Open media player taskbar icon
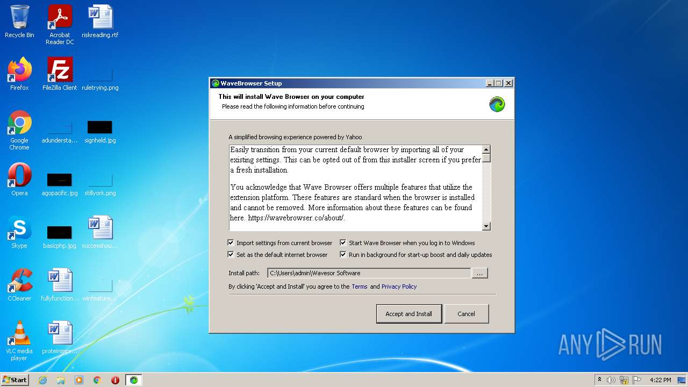 (x=79, y=380)
